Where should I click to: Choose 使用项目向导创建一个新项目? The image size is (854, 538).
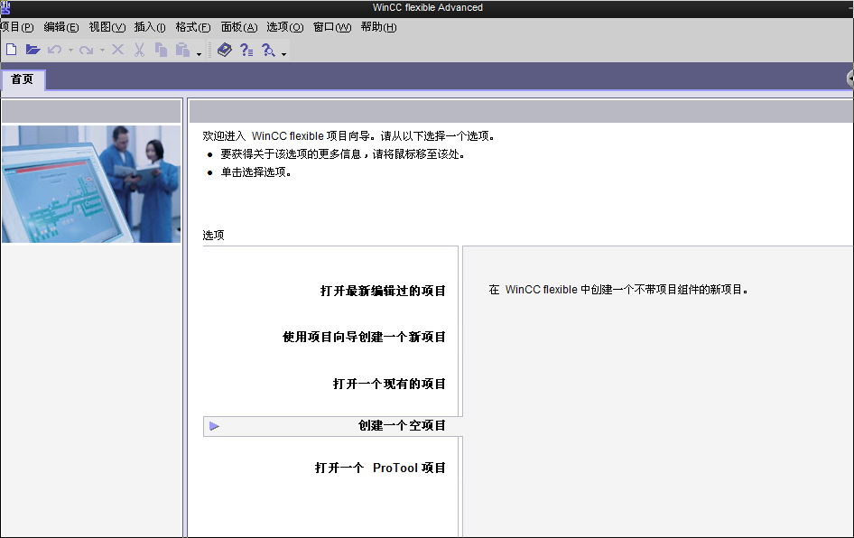364,337
